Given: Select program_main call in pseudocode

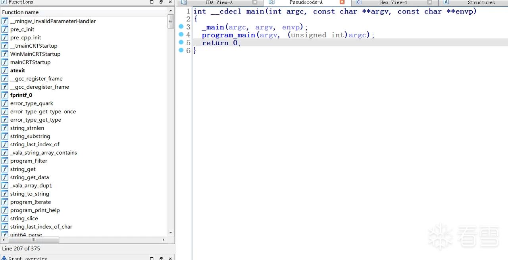Looking at the screenshot, I should [x=228, y=35].
